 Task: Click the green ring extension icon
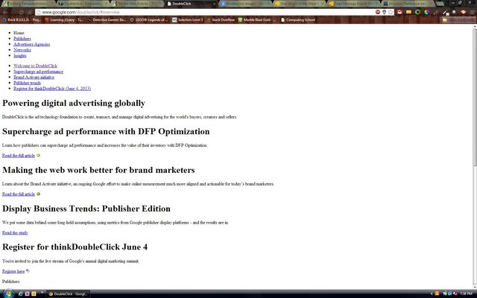[418, 12]
